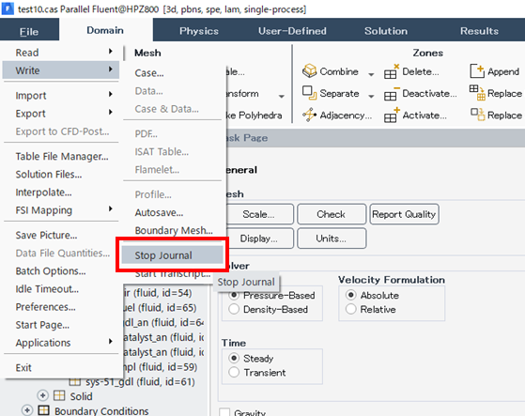
Task: Select tree item with fluid id=54
Action: click(158, 293)
